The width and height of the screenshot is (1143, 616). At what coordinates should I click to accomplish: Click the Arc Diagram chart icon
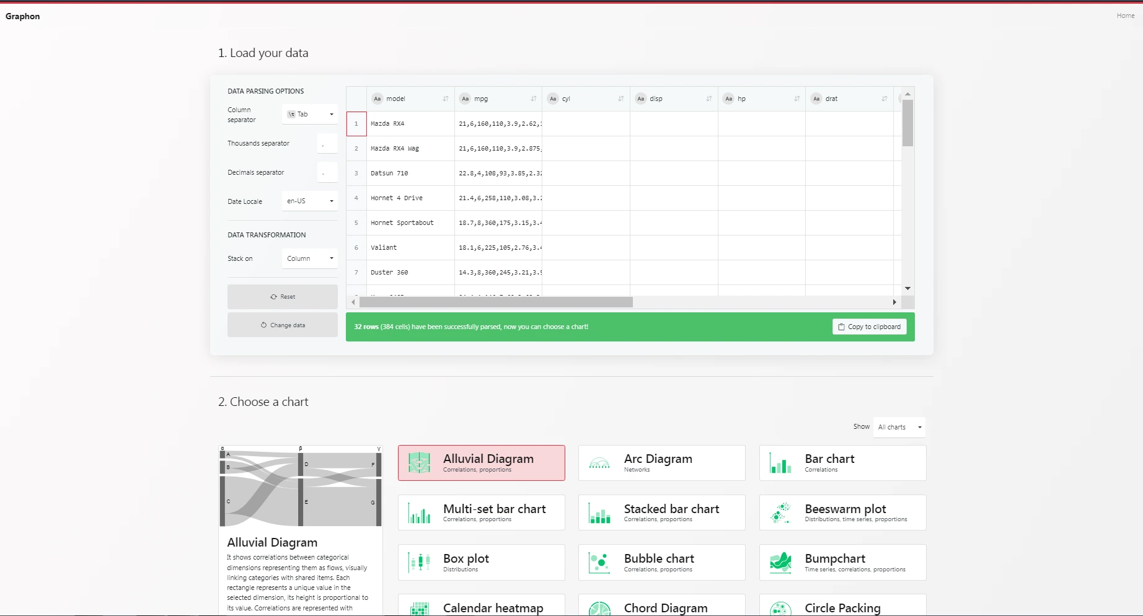click(x=599, y=463)
